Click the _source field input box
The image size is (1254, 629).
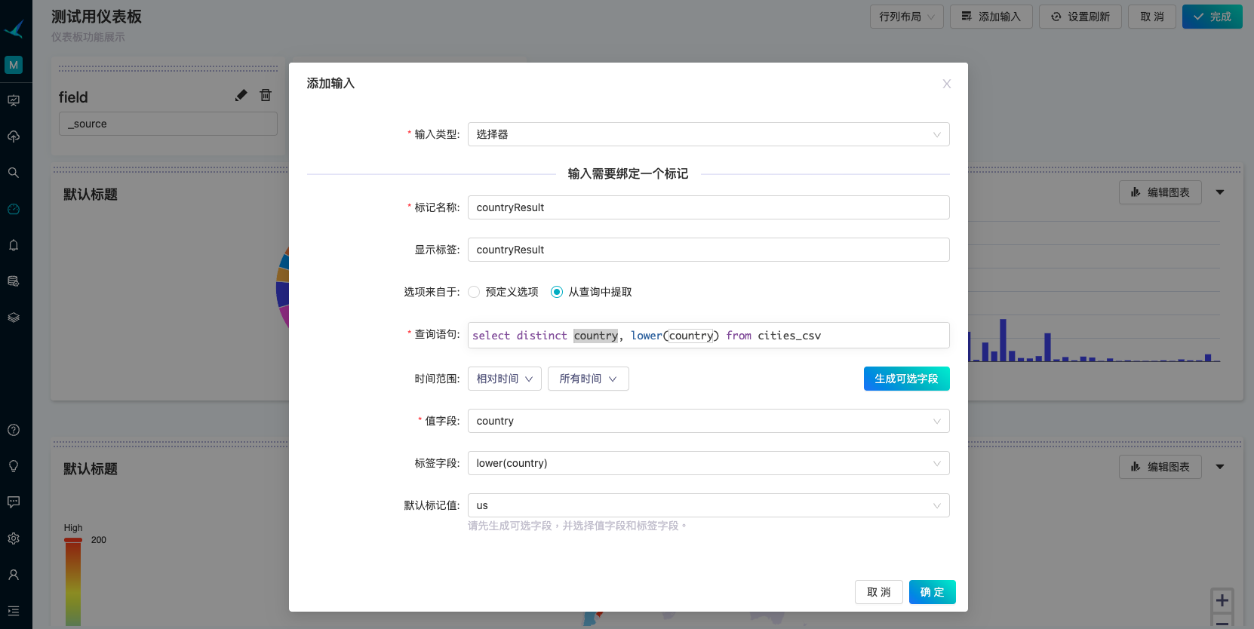[168, 124]
